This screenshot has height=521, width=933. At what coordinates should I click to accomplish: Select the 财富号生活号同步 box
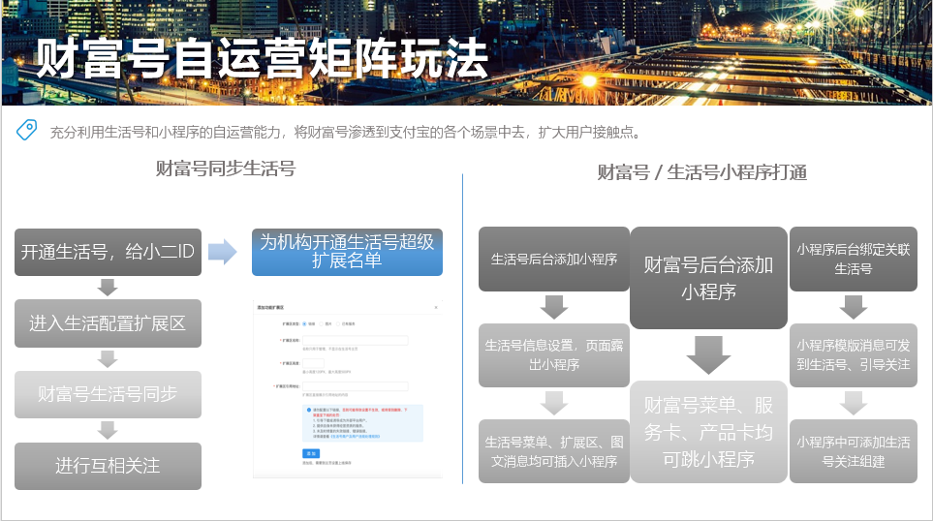(x=108, y=394)
